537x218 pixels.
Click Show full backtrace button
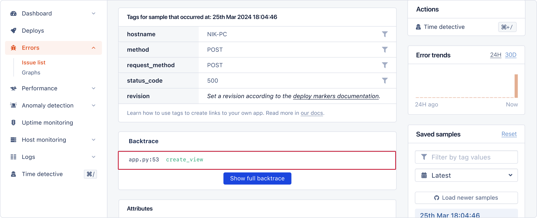pyautogui.click(x=257, y=178)
